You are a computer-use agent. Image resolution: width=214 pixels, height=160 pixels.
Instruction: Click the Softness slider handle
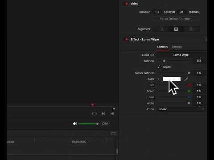pos(164,61)
